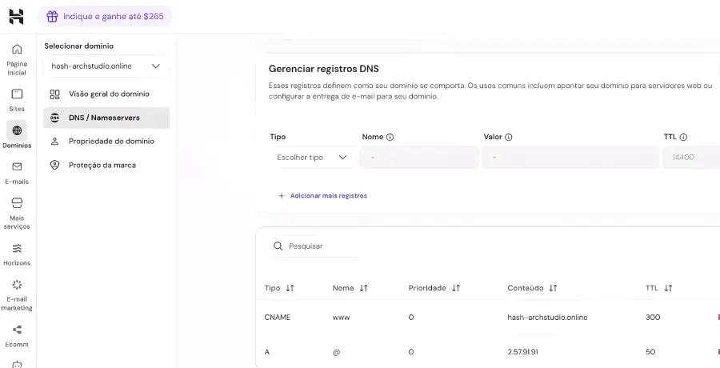This screenshot has width=720, height=368.
Task: Click the gift icon in referral banner
Action: pyautogui.click(x=52, y=17)
